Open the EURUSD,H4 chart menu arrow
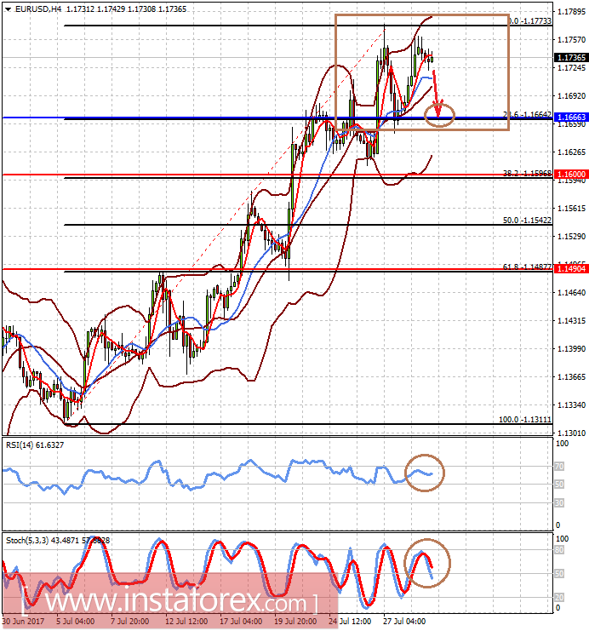Image resolution: width=589 pixels, height=631 pixels. coord(8,9)
